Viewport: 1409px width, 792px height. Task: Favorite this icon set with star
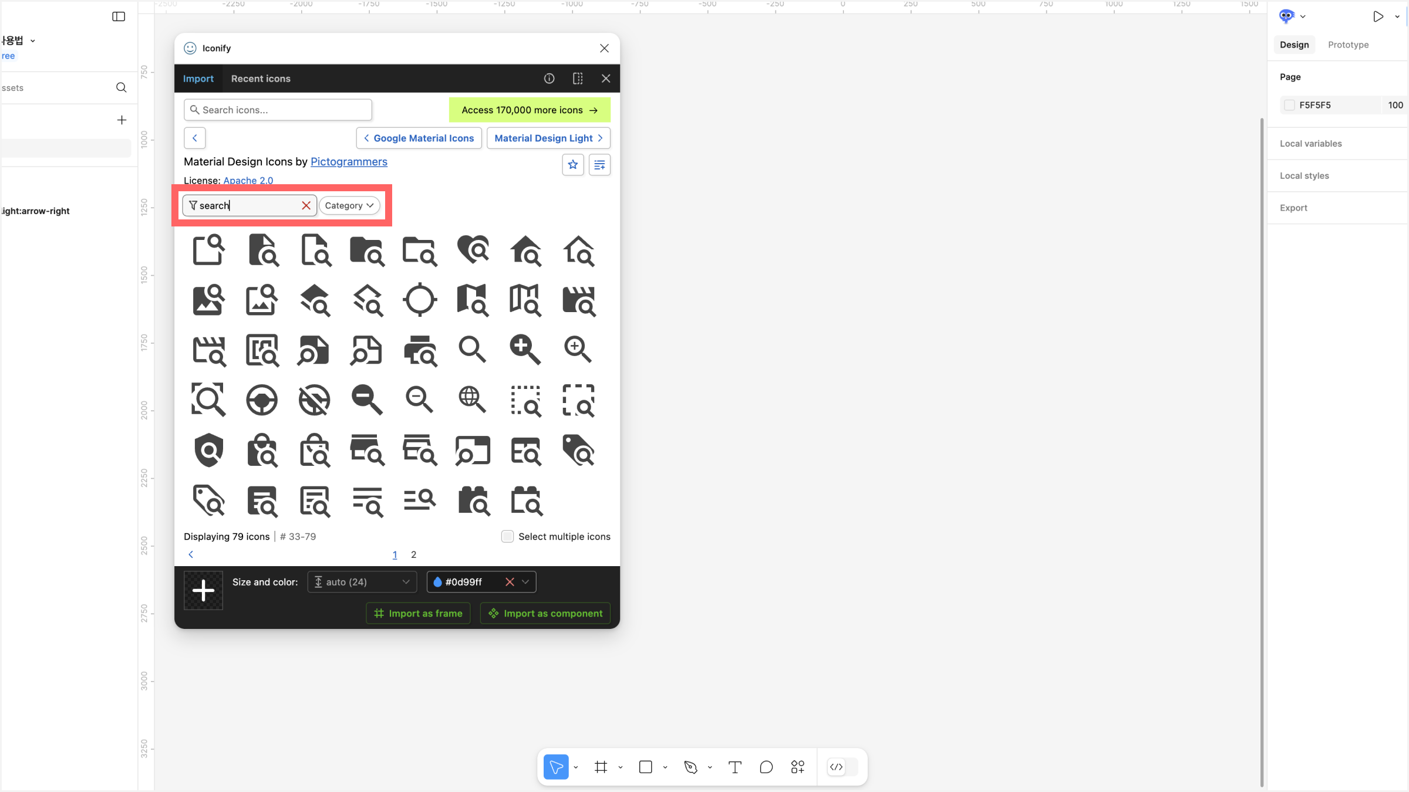[x=573, y=165]
